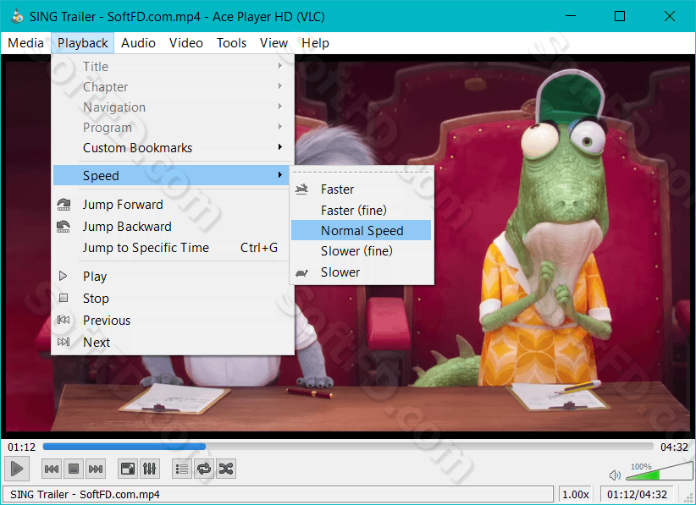Screen dimensions: 696x505
Task: Show the playlist using the toolbar icon
Action: tap(182, 469)
